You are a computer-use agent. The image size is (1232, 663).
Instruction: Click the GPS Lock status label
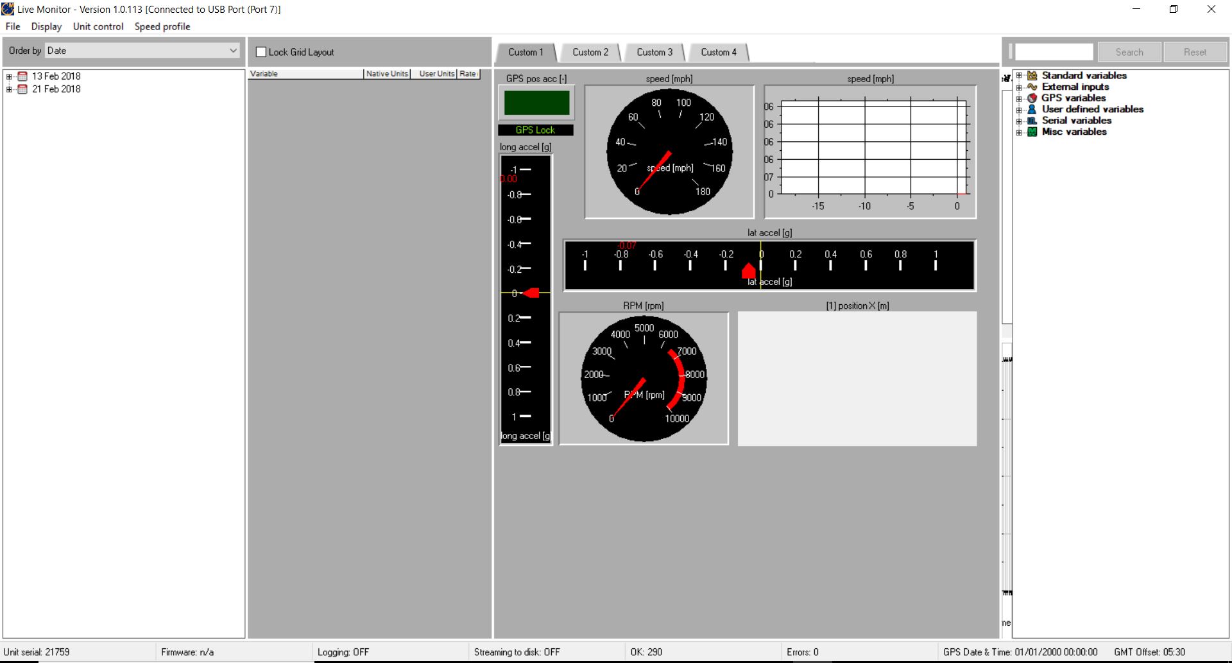535,130
